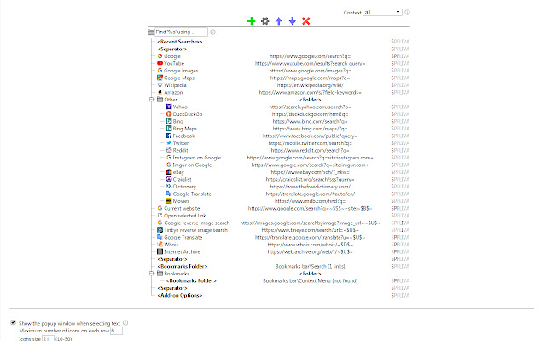This screenshot has width=546, height=341.
Task: Click the en.wikipedia.org URL text
Action: pos(310,85)
